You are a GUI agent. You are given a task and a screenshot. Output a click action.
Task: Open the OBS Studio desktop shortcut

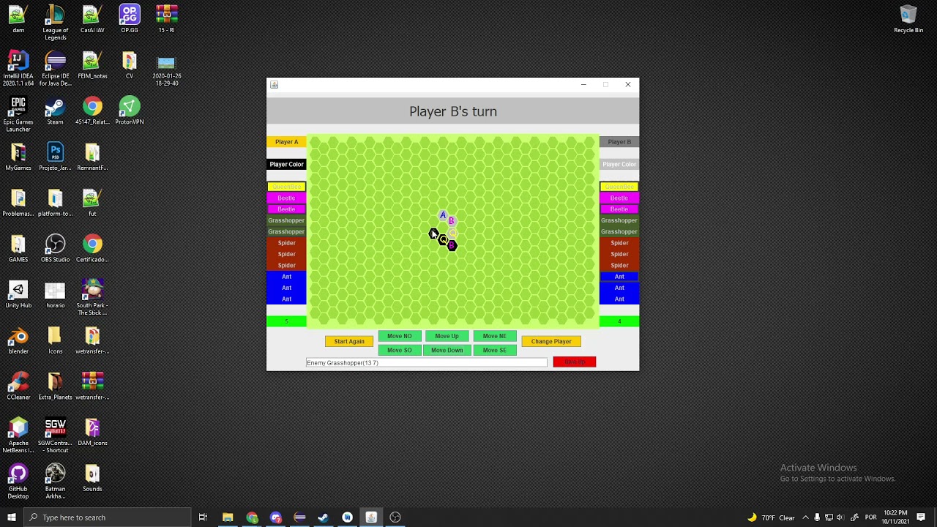pyautogui.click(x=55, y=249)
